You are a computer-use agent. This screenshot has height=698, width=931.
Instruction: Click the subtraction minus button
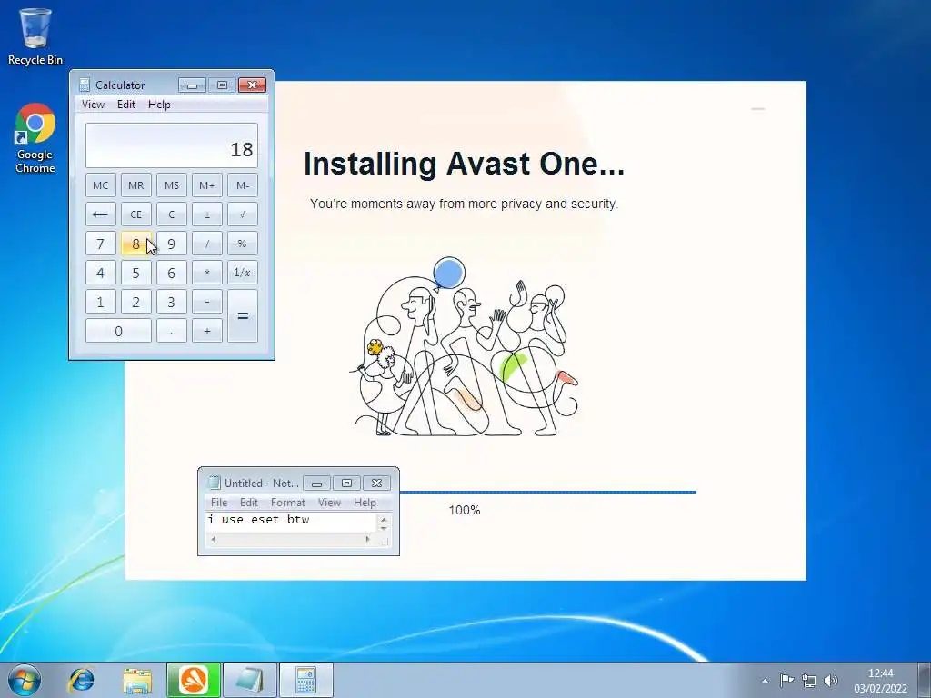coord(207,302)
